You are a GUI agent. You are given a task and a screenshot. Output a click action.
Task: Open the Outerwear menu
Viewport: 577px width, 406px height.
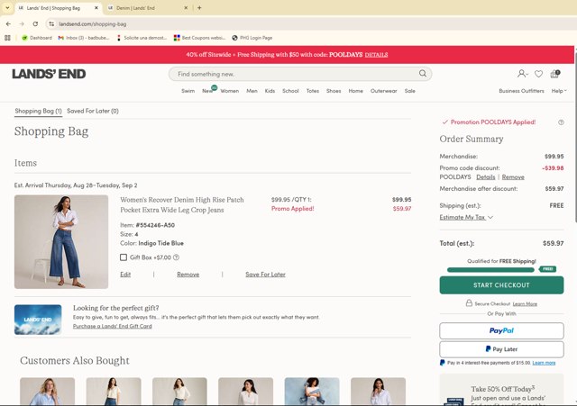tap(383, 91)
